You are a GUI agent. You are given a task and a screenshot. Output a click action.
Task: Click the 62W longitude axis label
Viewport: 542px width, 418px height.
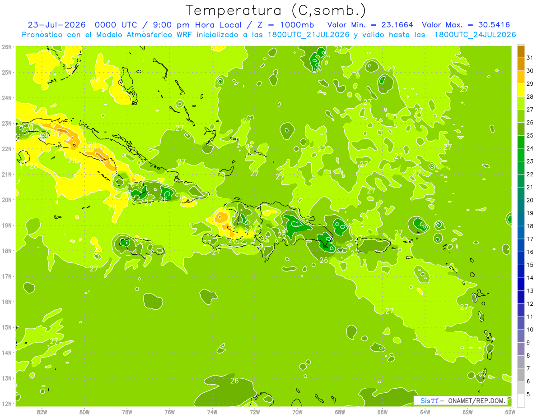coord(467,412)
